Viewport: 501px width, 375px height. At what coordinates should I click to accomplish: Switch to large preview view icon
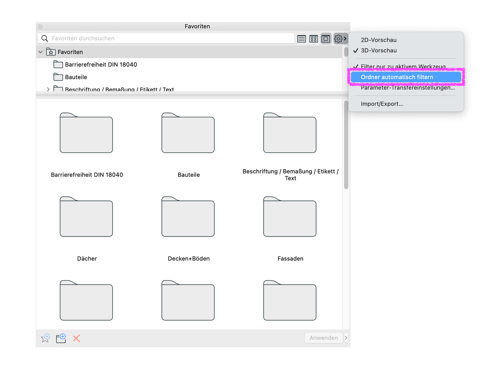(x=326, y=39)
